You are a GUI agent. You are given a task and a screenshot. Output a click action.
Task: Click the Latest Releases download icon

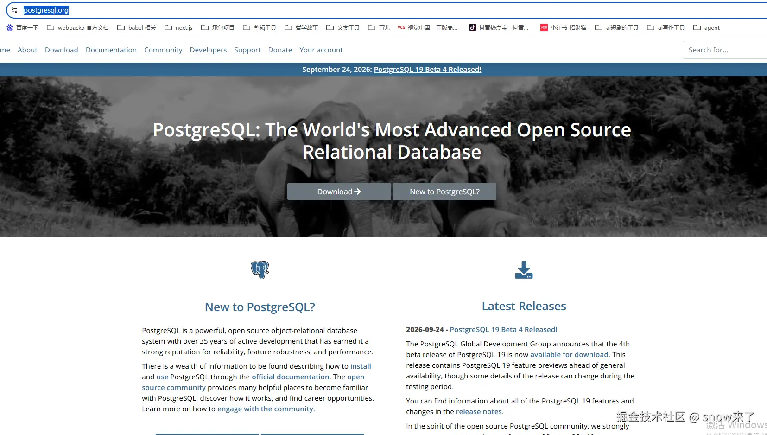click(524, 270)
